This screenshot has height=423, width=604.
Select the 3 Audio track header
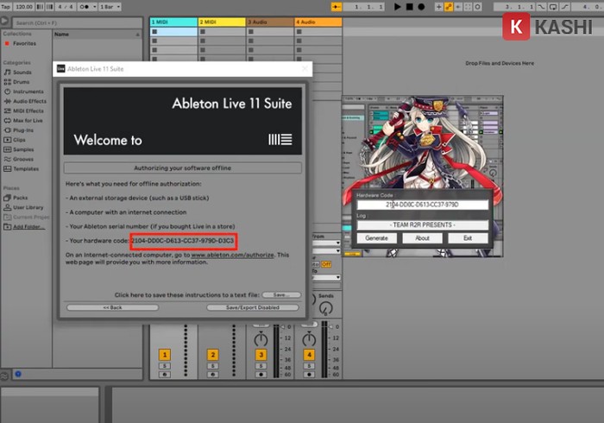click(x=268, y=21)
